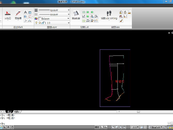This screenshot has height=130, width=173.
Task: Click the letter A text tool
Action: click(x=26, y=12)
